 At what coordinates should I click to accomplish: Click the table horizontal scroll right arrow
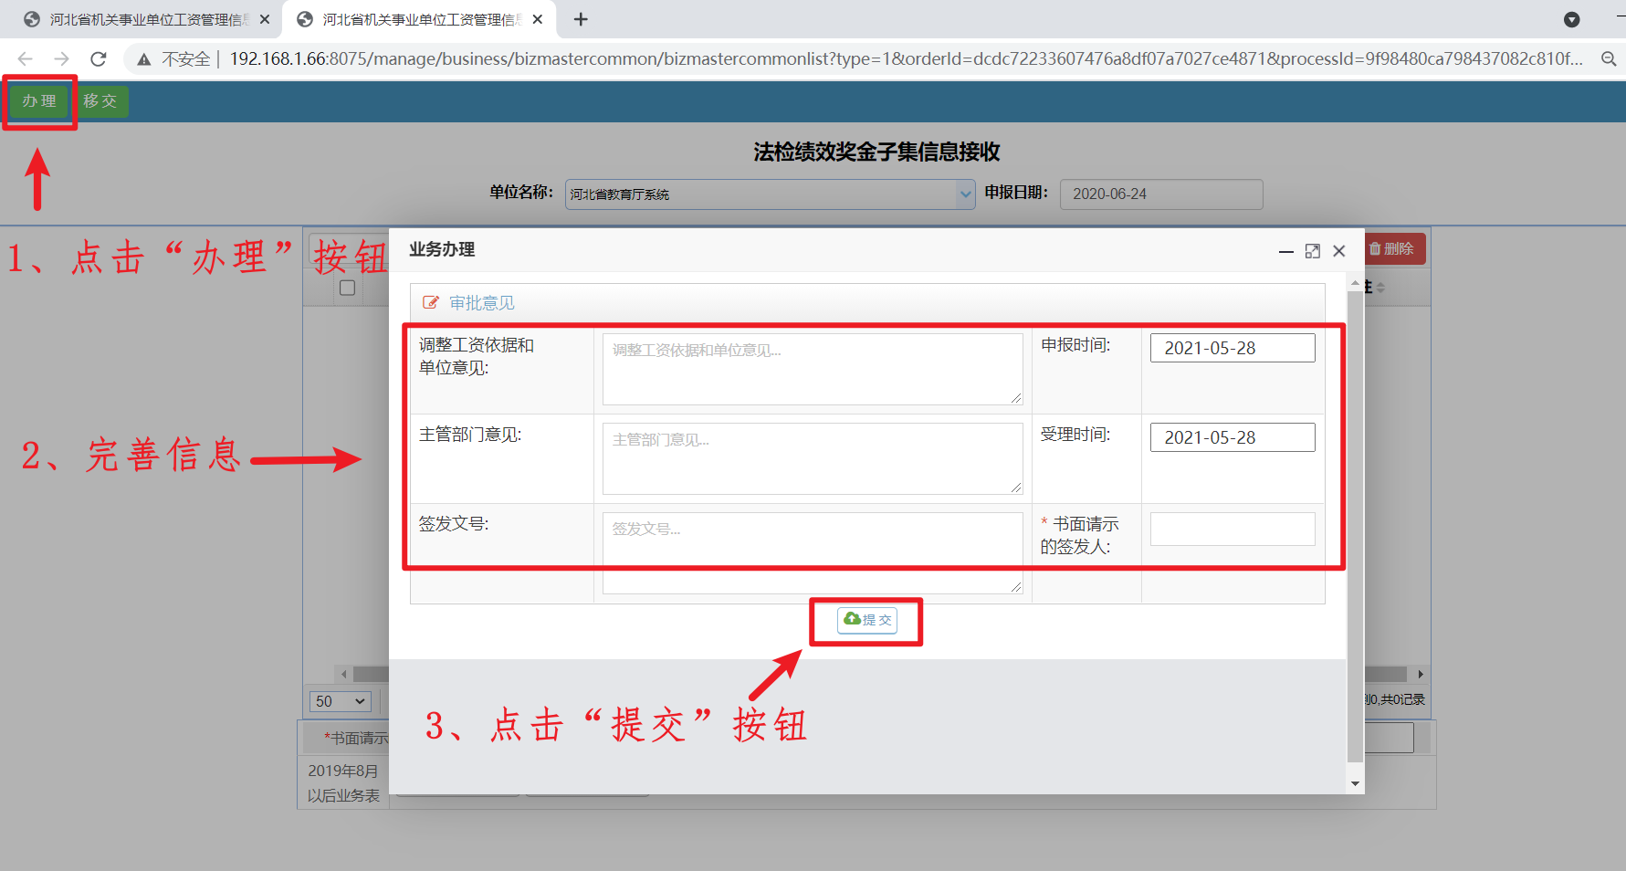1420,674
